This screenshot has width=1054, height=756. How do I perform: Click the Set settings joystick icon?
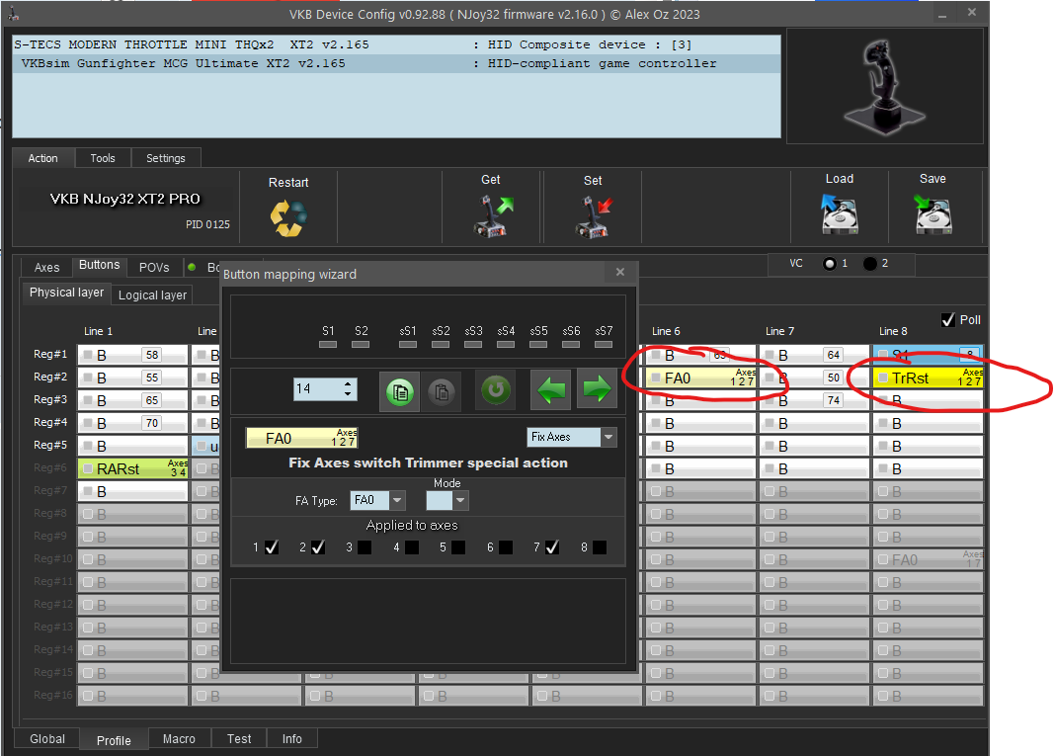(593, 215)
